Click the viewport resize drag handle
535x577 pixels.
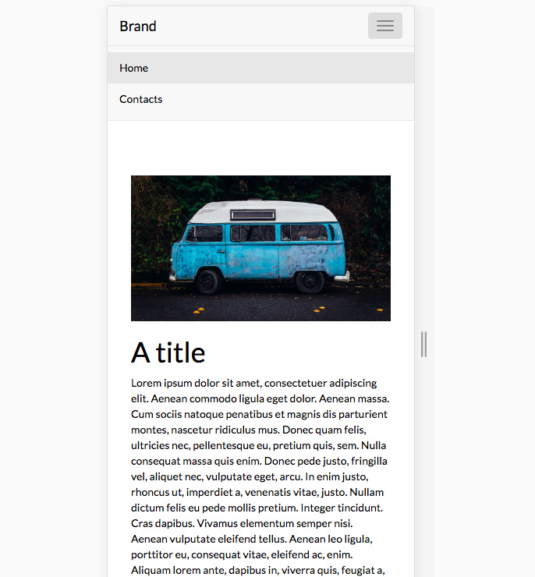(x=423, y=344)
